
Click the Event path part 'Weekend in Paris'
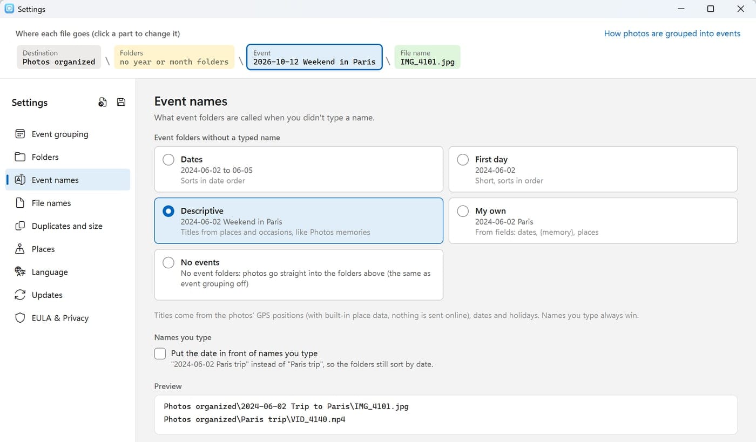click(x=314, y=57)
